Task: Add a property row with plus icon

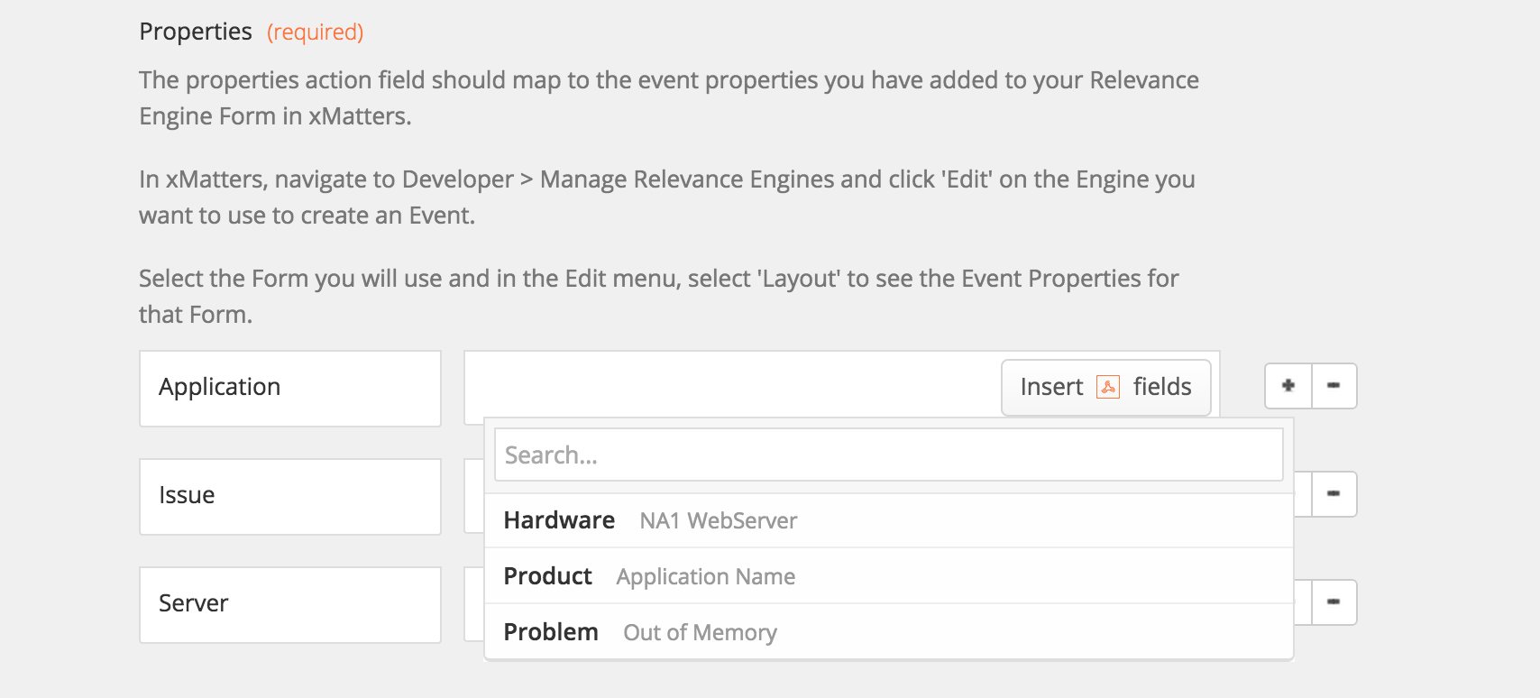Action: coord(1288,386)
